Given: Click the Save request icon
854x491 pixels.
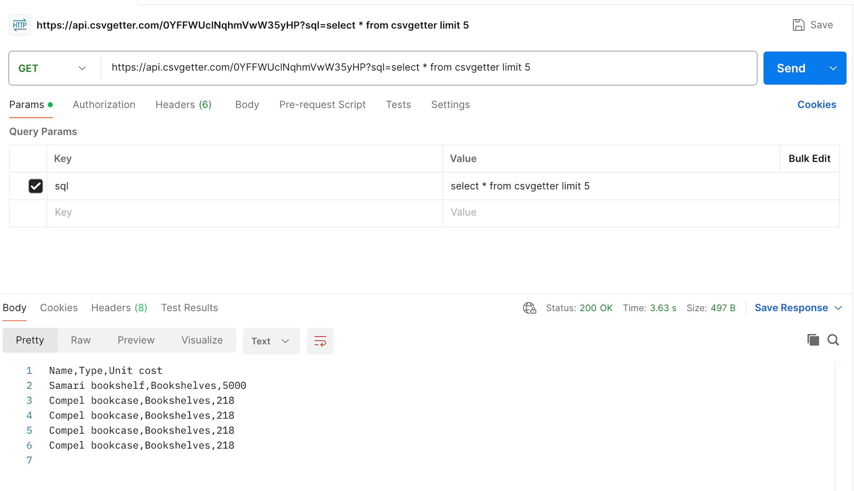Looking at the screenshot, I should 799,25.
